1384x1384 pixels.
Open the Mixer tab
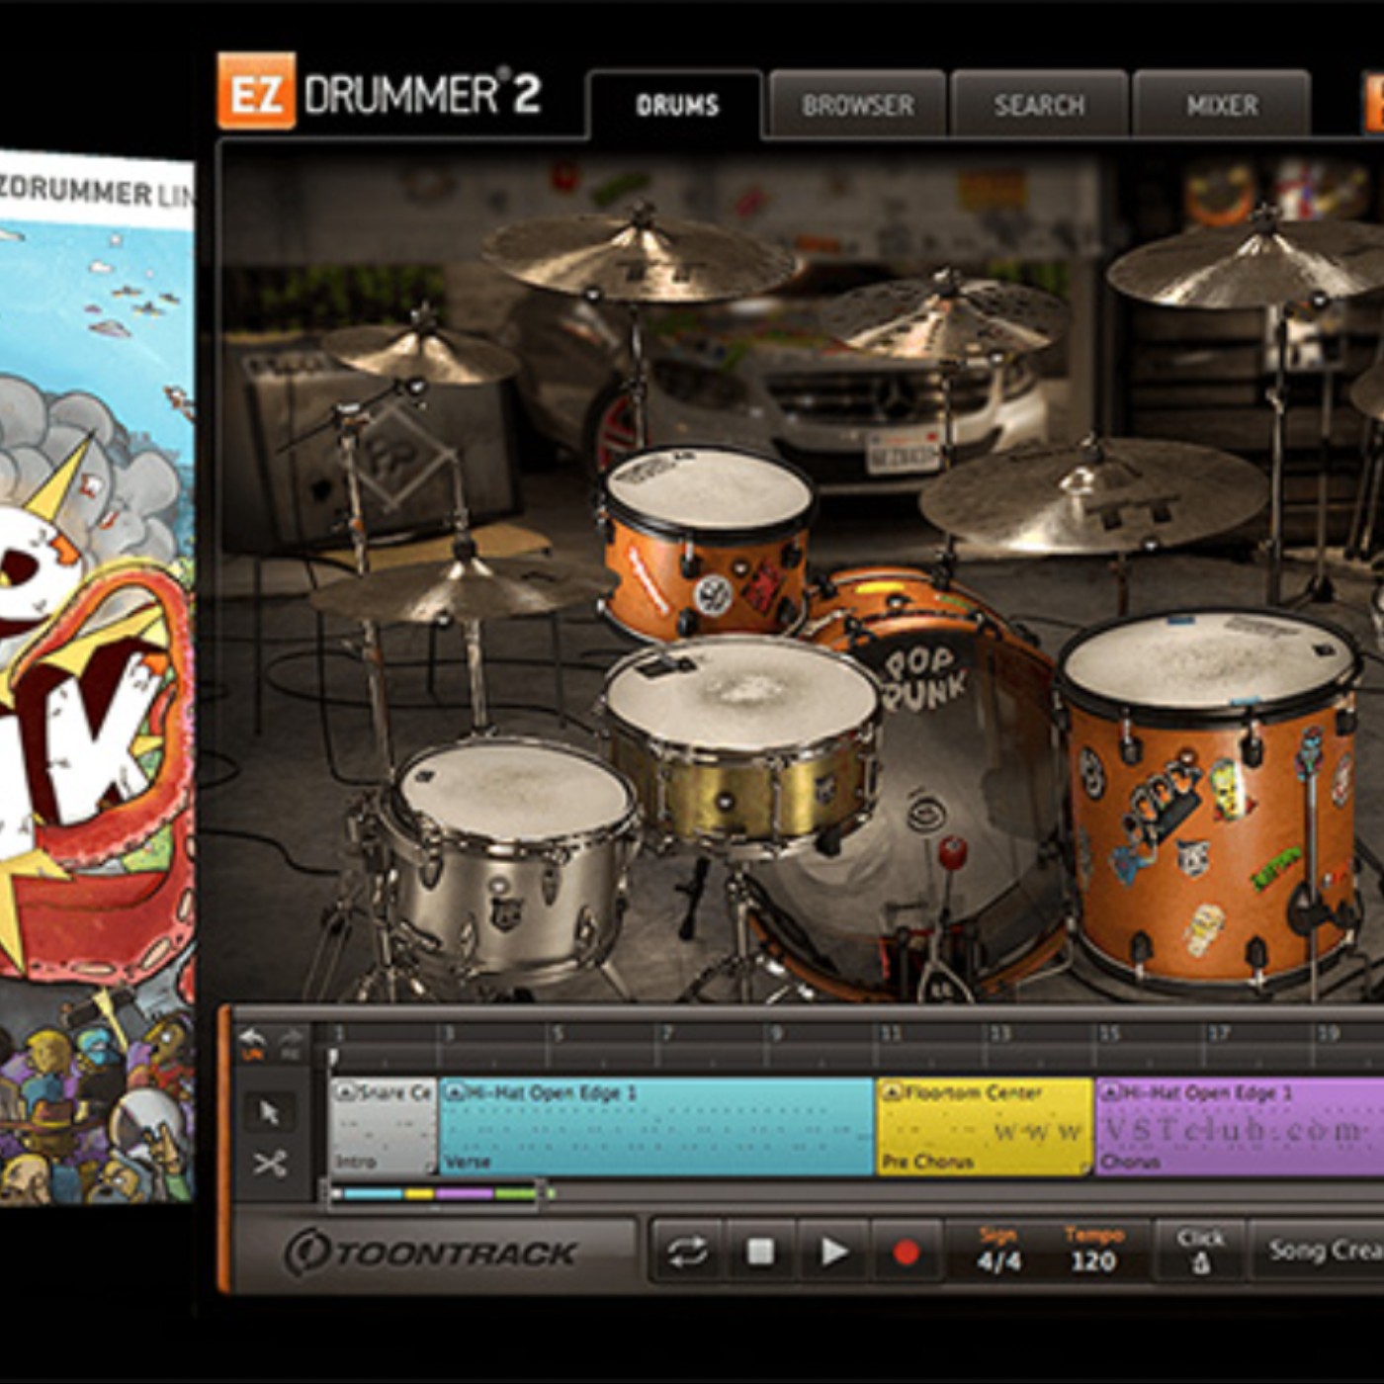coord(1222,105)
